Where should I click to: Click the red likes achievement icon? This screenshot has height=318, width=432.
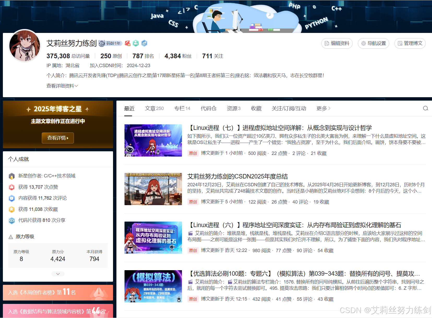coord(12,187)
